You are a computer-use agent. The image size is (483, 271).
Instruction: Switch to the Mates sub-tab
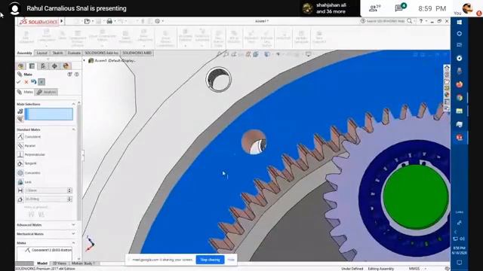[x=25, y=92]
